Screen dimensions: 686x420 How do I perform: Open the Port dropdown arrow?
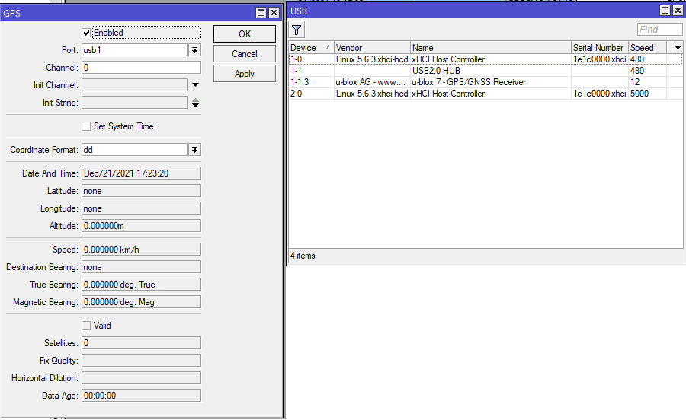(194, 50)
